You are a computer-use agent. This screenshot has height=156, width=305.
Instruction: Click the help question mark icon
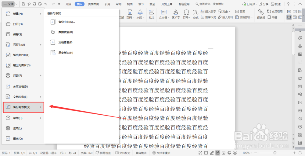pyautogui.click(x=288, y=4)
